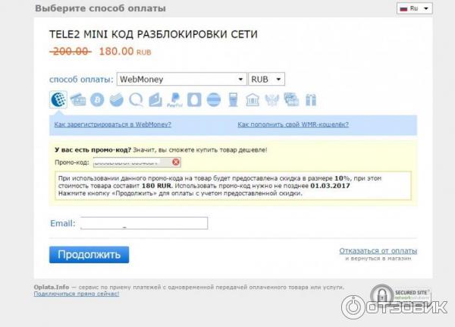The width and height of the screenshot is (455, 327).
Task: Open the WebMoney payment method dropdown
Action: click(x=182, y=79)
